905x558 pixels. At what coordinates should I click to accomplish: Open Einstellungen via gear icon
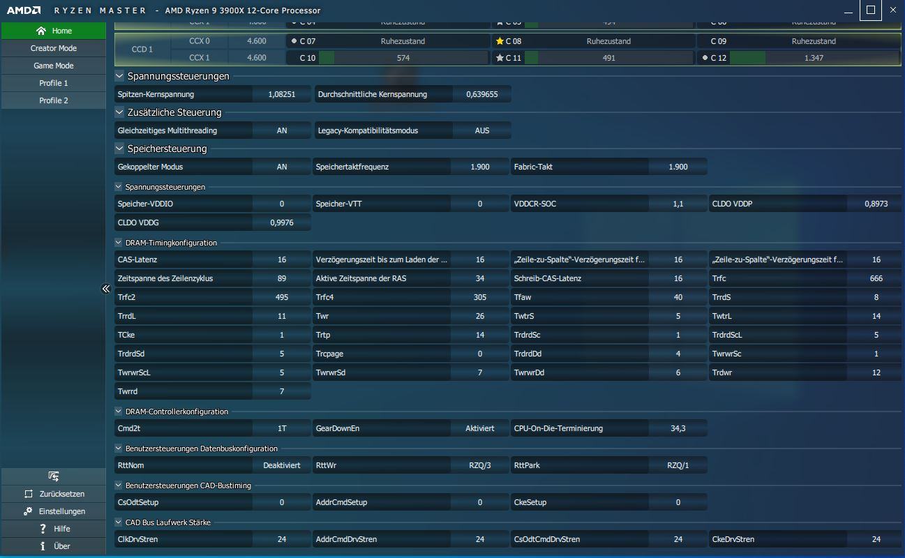coord(28,511)
